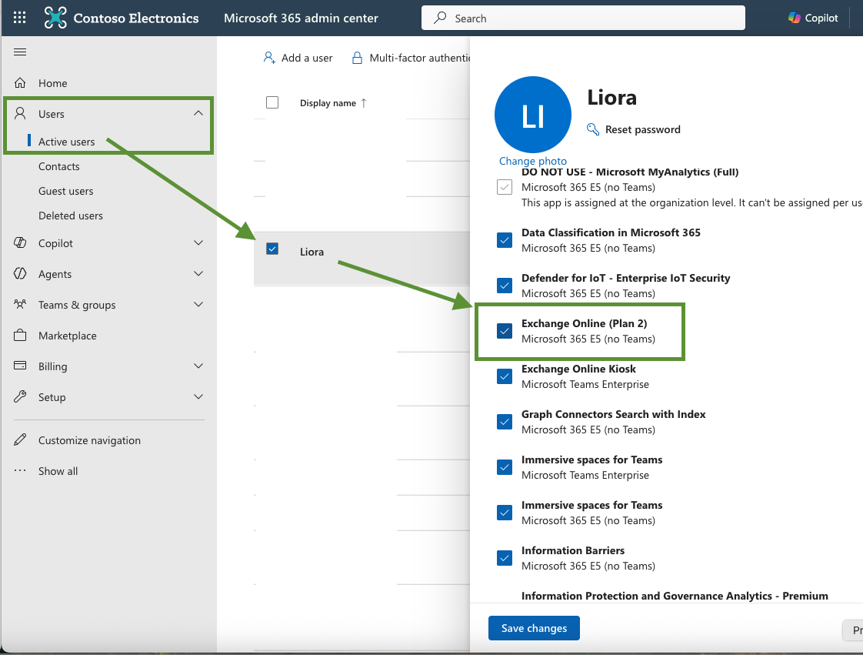Click the Show all ellipsis icon
Image resolution: width=863 pixels, height=655 pixels.
tap(20, 470)
